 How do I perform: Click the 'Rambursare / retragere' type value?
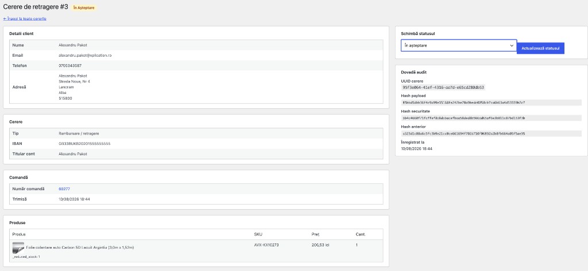point(79,133)
